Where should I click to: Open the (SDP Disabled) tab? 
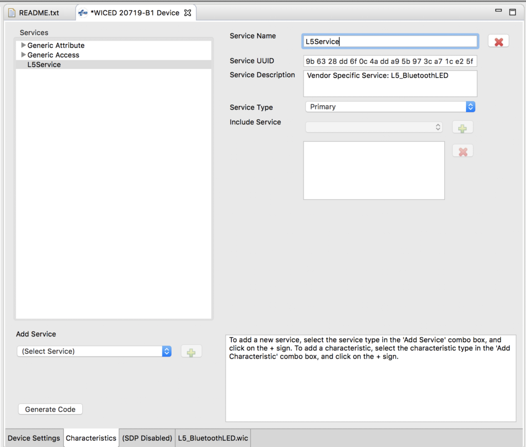(147, 438)
